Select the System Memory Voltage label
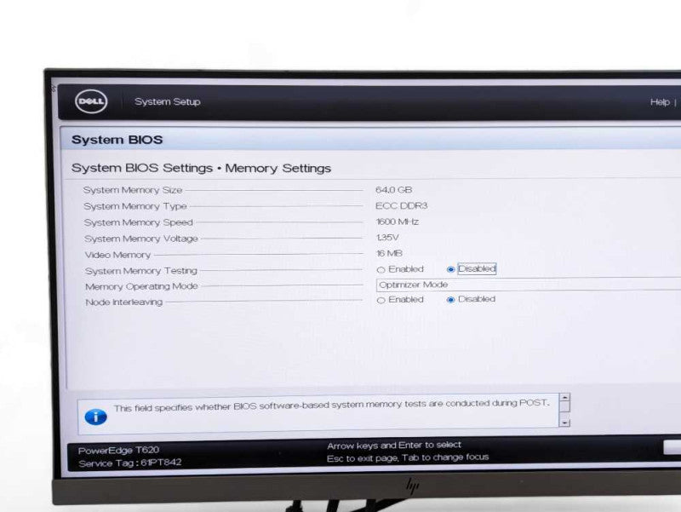 point(140,239)
